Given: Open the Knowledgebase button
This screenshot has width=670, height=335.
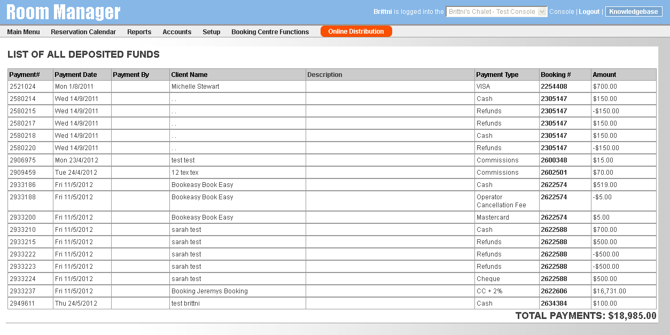Looking at the screenshot, I should click(x=634, y=11).
